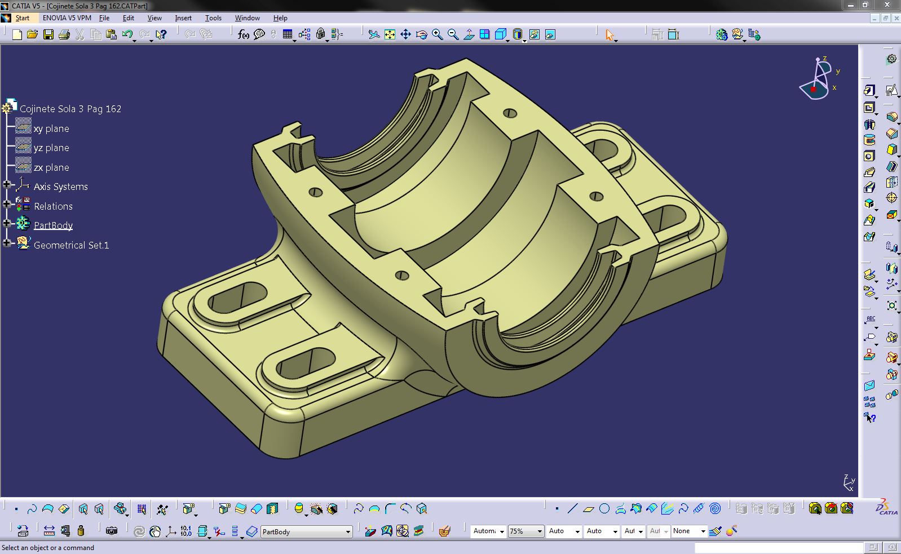Click the Circle tool in bottom toolbar
This screenshot has width=901, height=554.
pos(604,509)
